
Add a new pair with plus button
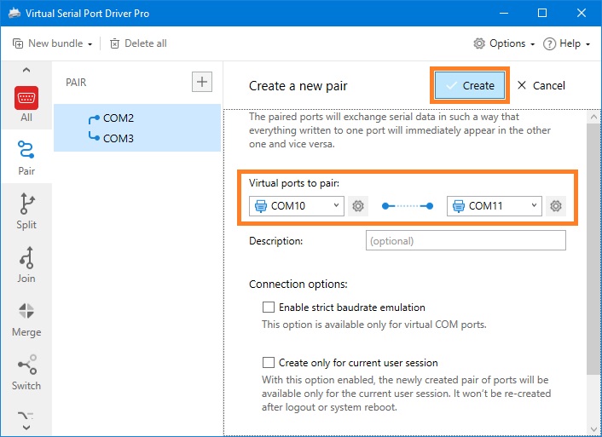(x=202, y=82)
